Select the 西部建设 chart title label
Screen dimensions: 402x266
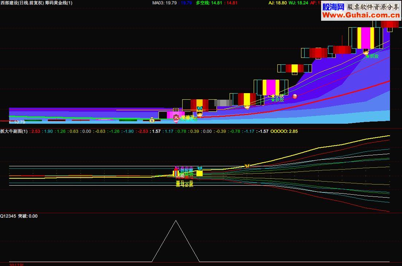pyautogui.click(x=36, y=3)
